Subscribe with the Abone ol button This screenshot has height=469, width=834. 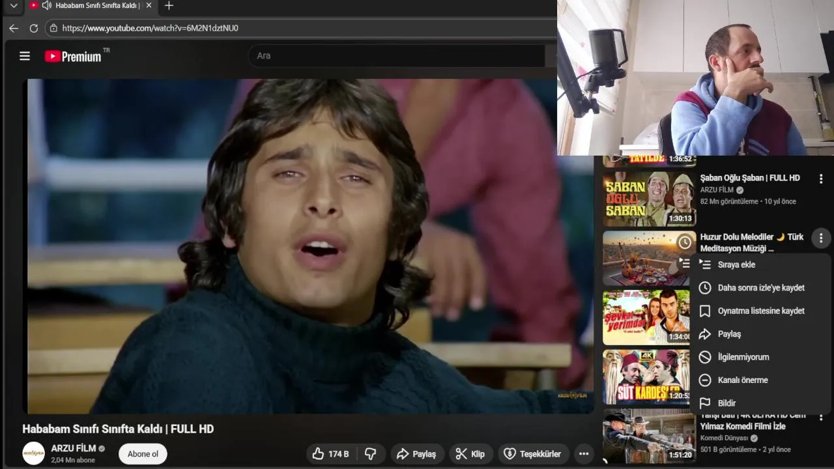point(143,454)
